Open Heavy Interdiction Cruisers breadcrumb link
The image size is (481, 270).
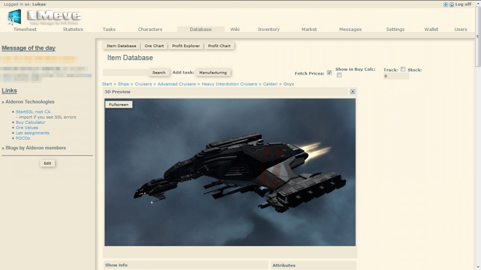(229, 84)
